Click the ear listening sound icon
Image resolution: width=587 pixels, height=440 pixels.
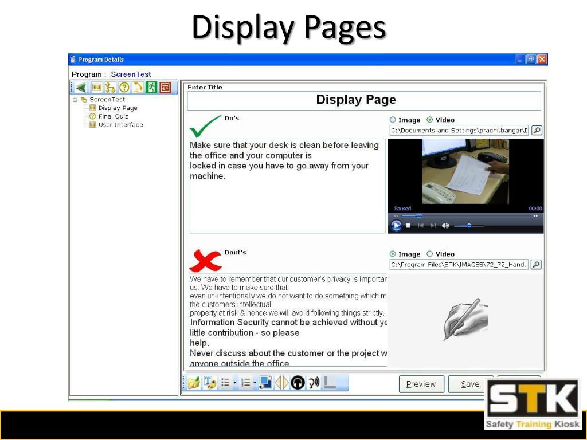pyautogui.click(x=314, y=383)
